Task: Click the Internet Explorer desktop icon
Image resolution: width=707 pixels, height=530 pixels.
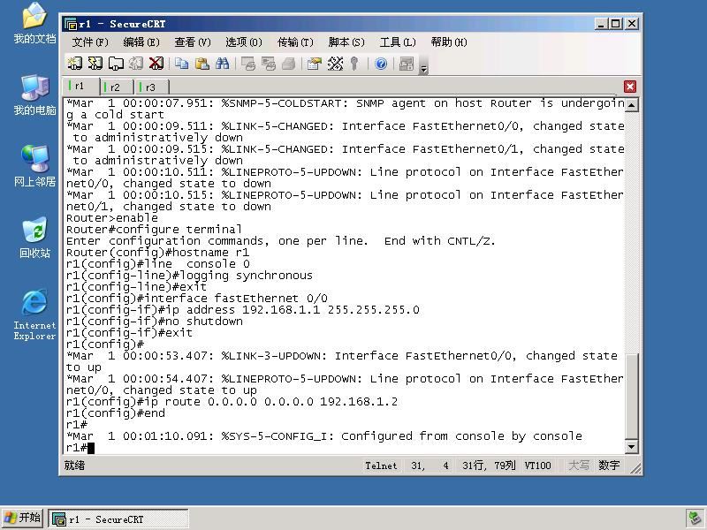Action: coord(34,315)
